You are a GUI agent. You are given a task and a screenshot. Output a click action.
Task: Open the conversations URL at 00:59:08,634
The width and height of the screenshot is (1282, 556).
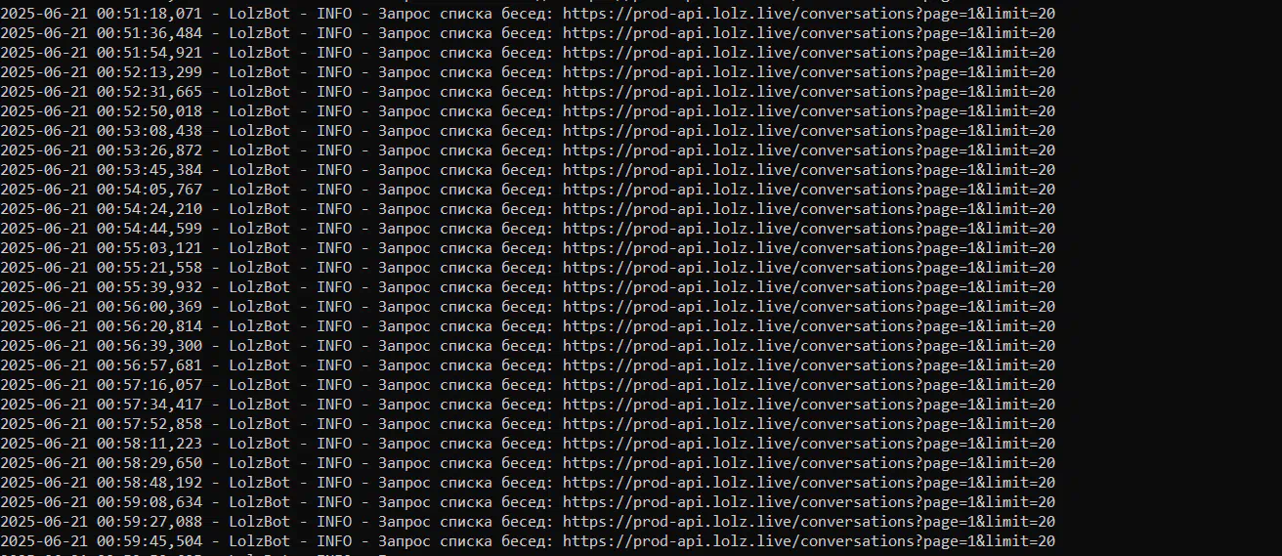pyautogui.click(x=809, y=502)
